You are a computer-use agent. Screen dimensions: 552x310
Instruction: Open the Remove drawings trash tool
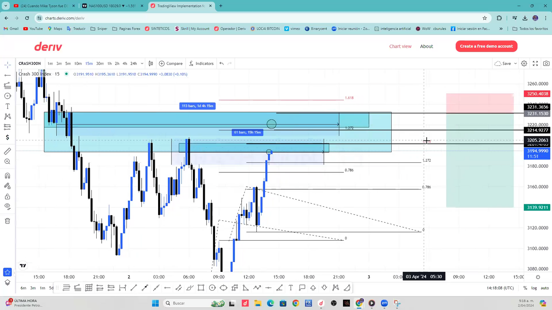(7, 220)
